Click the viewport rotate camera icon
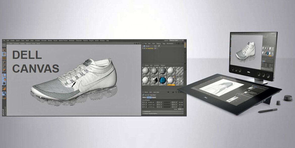The width and height of the screenshot is (295, 148). pos(138,44)
